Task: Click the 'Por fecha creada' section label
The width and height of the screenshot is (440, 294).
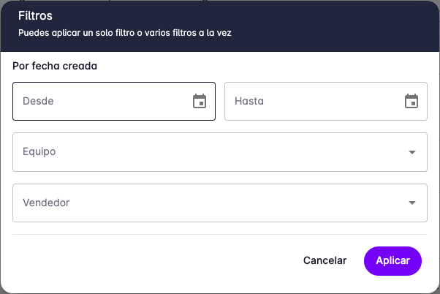Action: 56,66
